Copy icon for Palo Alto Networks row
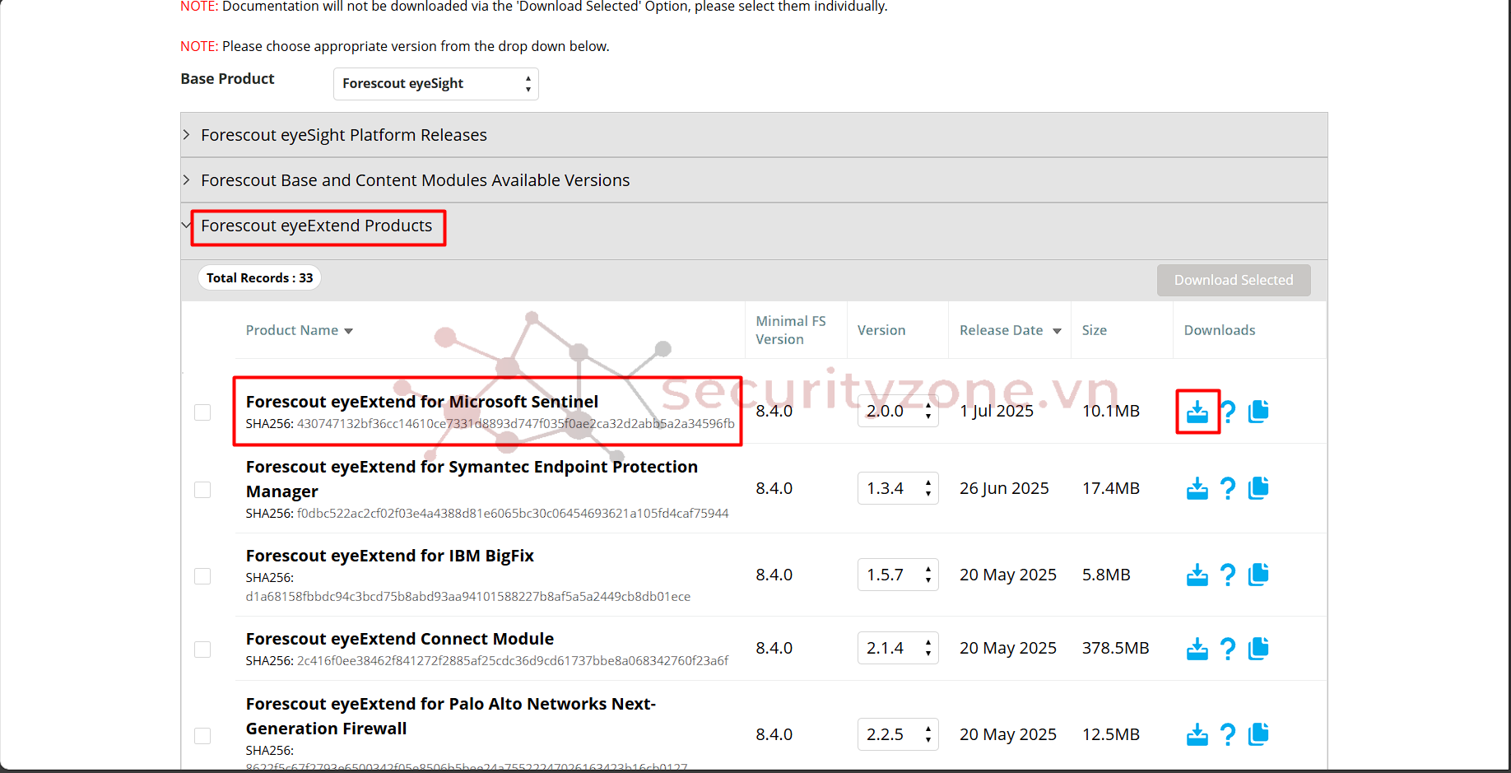 click(1258, 734)
